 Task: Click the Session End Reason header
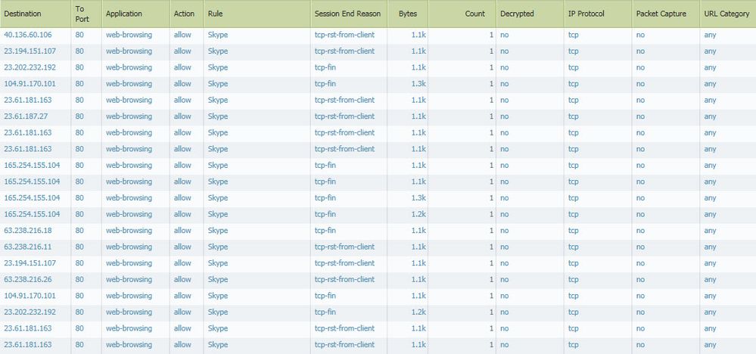[x=346, y=14]
